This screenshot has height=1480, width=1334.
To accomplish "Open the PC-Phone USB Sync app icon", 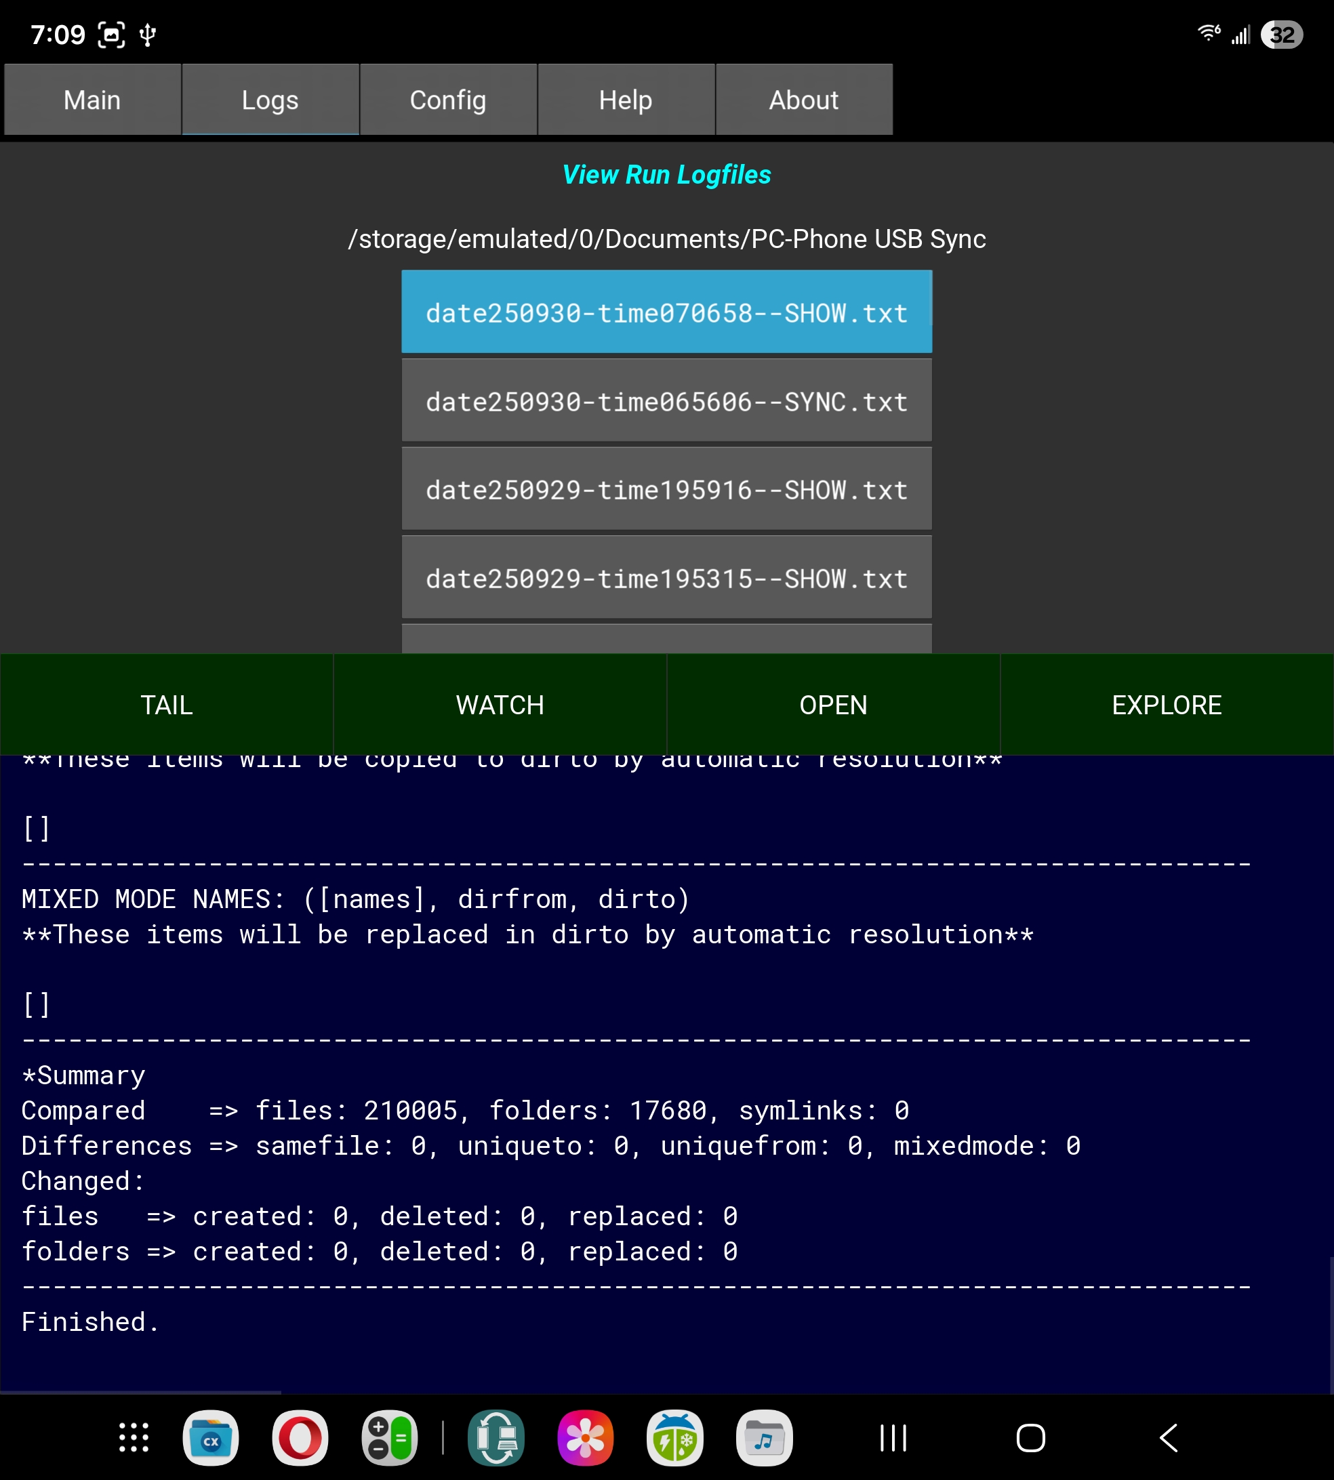I will (496, 1437).
